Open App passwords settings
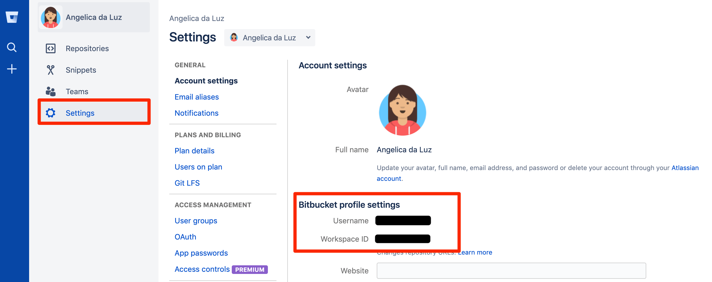Screen dimensions: 712x282 pos(201,253)
